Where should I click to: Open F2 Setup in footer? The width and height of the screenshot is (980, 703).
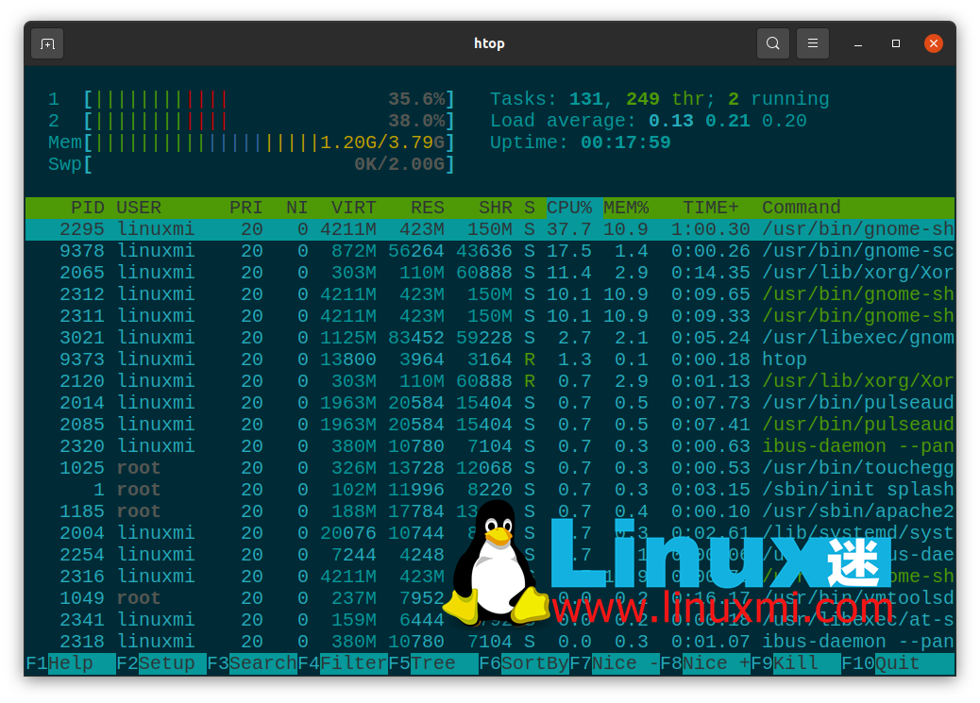[161, 663]
